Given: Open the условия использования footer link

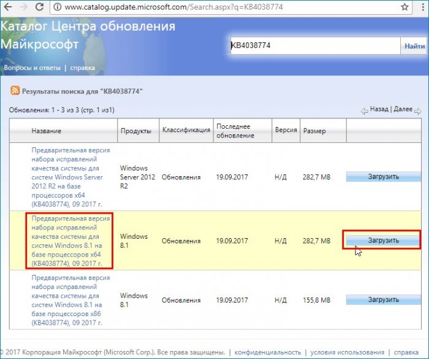Looking at the screenshot, I should tap(347, 352).
